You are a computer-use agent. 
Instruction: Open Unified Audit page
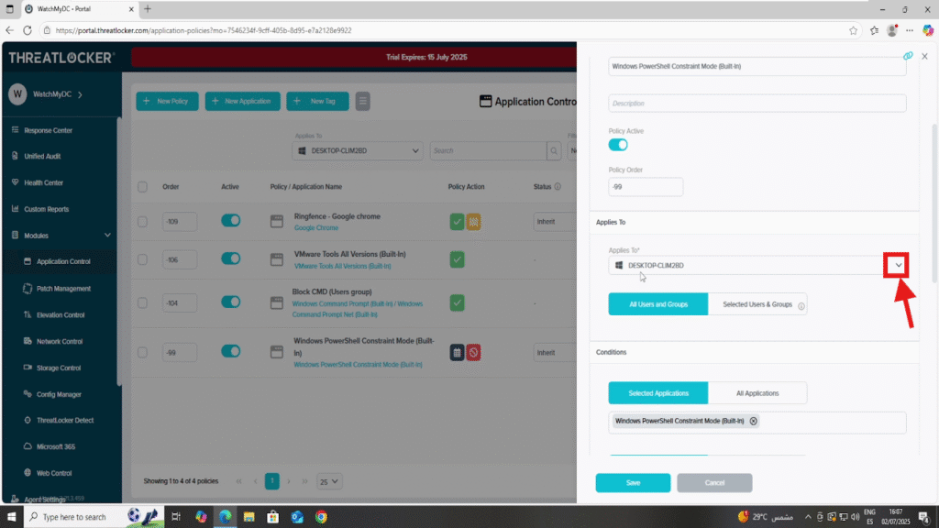pyautogui.click(x=42, y=156)
